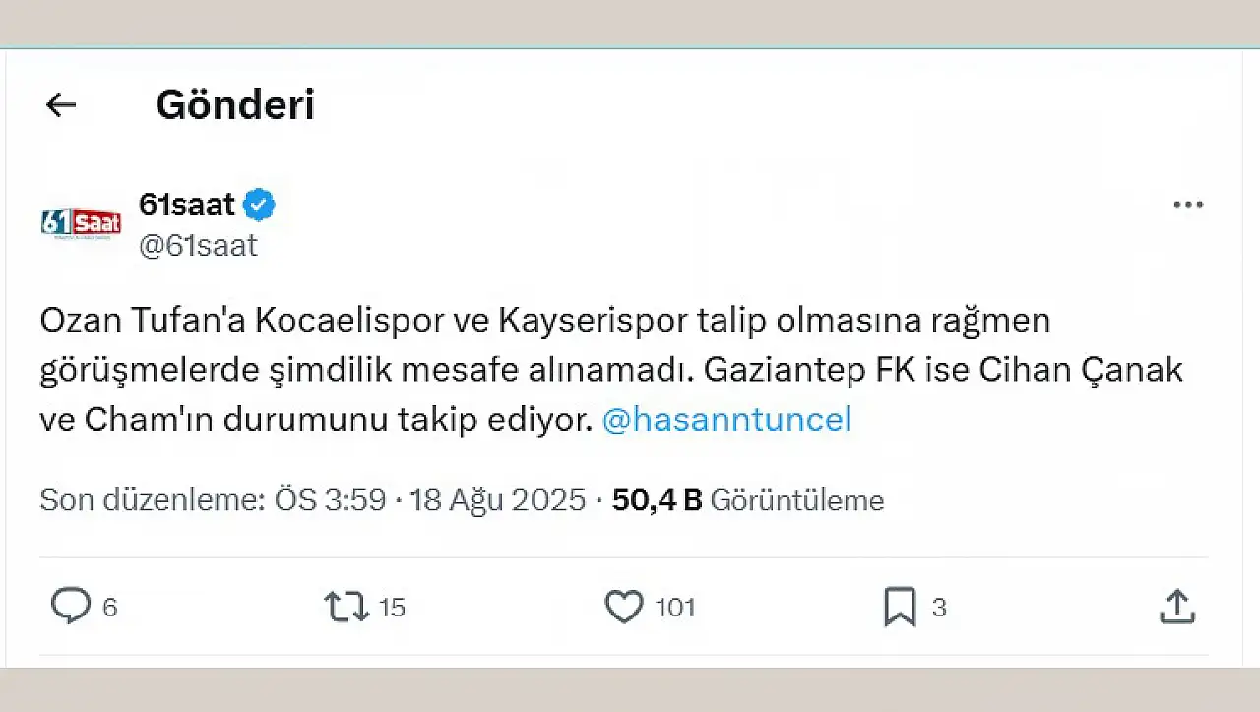Image resolution: width=1260 pixels, height=712 pixels.
Task: Click the back arrow icon
Action: tap(61, 105)
